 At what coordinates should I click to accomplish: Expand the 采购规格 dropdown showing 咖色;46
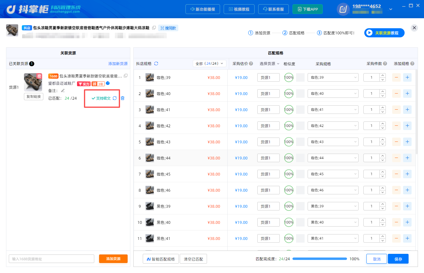pyautogui.click(x=333, y=190)
